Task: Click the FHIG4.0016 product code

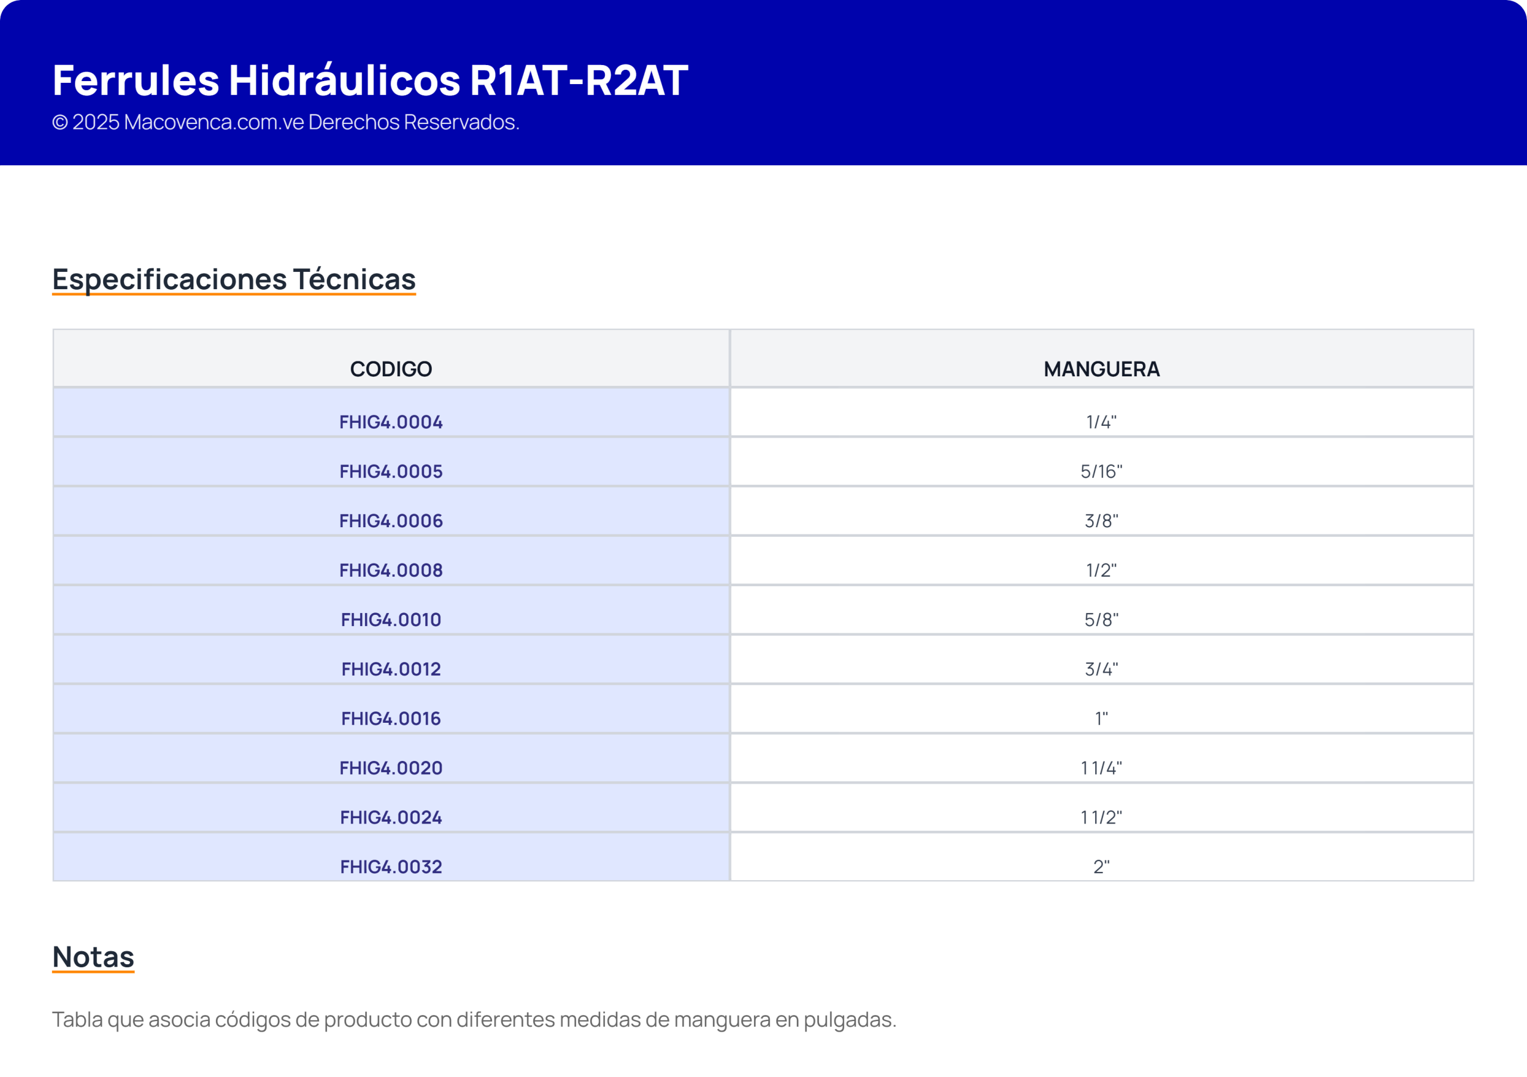Action: click(391, 718)
